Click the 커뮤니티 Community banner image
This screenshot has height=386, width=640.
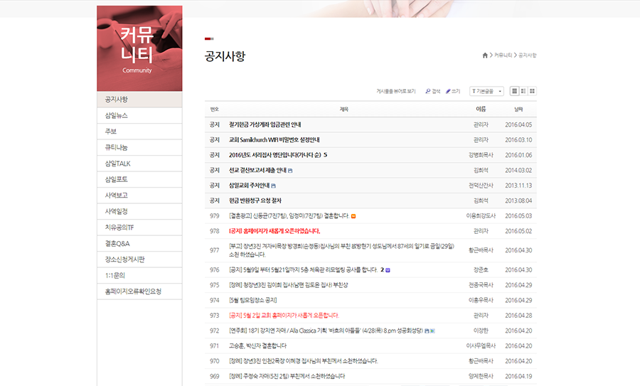(139, 48)
